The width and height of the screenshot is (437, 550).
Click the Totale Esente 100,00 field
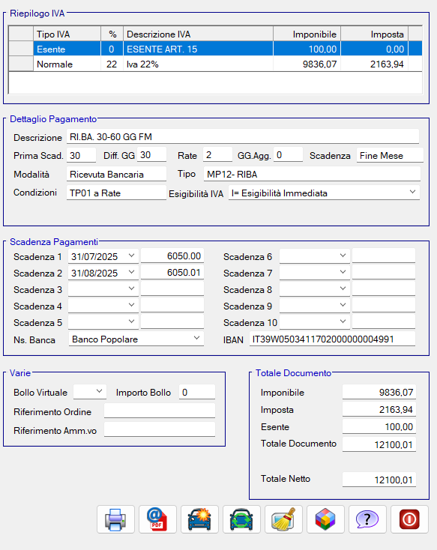click(x=379, y=426)
